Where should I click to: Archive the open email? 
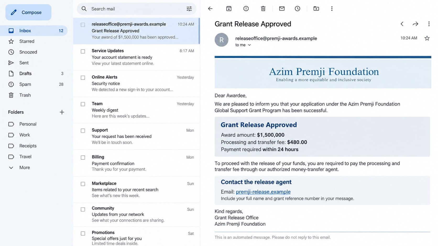tap(229, 9)
